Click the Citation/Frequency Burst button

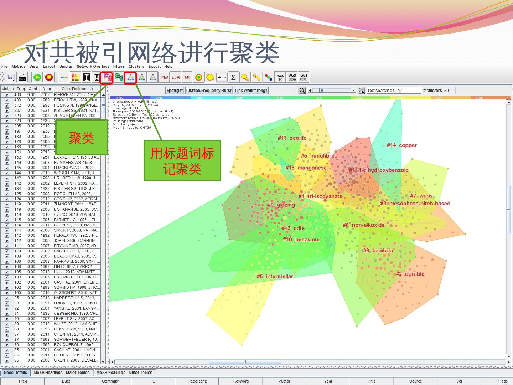point(209,91)
